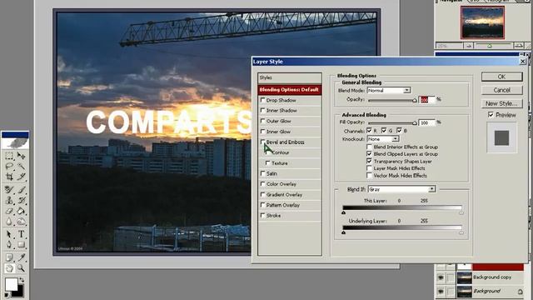
Task: Click the foreground color swatch
Action: click(x=11, y=284)
